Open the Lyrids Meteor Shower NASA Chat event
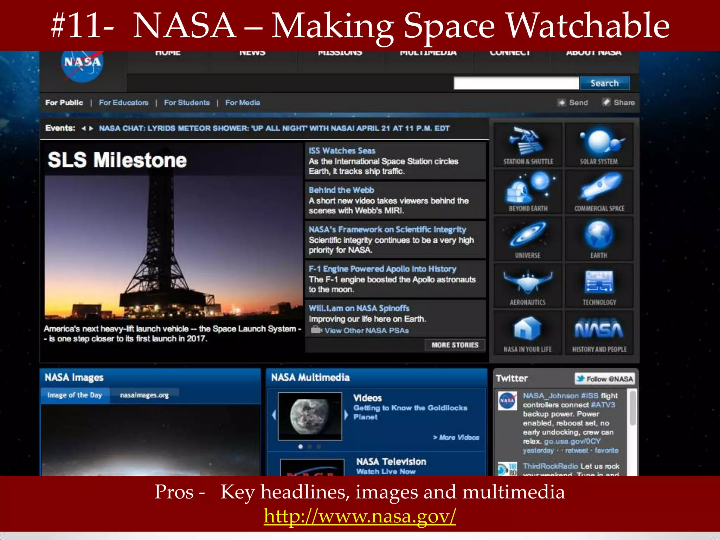720x540 pixels. coord(274,128)
